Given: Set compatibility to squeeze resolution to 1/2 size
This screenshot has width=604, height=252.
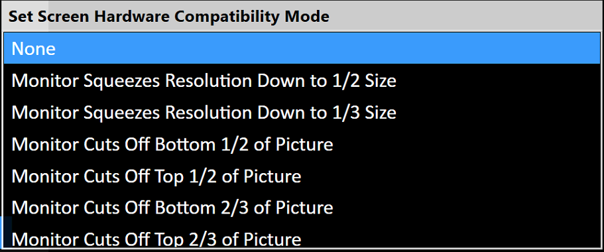Looking at the screenshot, I should (x=302, y=80).
